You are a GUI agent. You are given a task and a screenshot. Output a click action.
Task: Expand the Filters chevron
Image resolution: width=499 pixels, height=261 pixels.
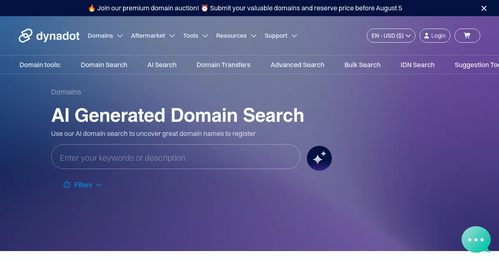click(x=99, y=185)
